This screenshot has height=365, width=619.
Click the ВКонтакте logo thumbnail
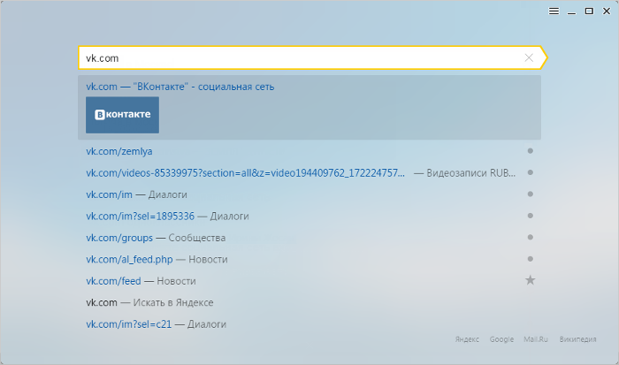click(122, 115)
